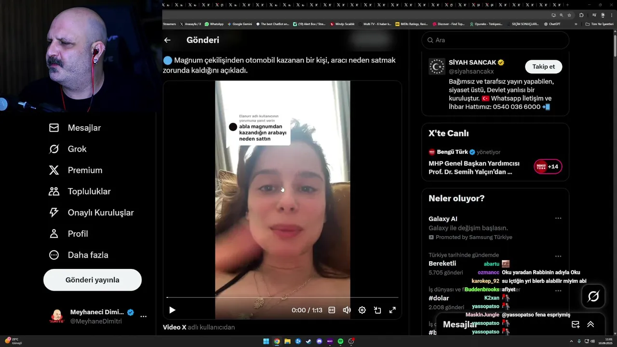Expand video to fullscreen
This screenshot has height=347, width=617.
(x=392, y=310)
